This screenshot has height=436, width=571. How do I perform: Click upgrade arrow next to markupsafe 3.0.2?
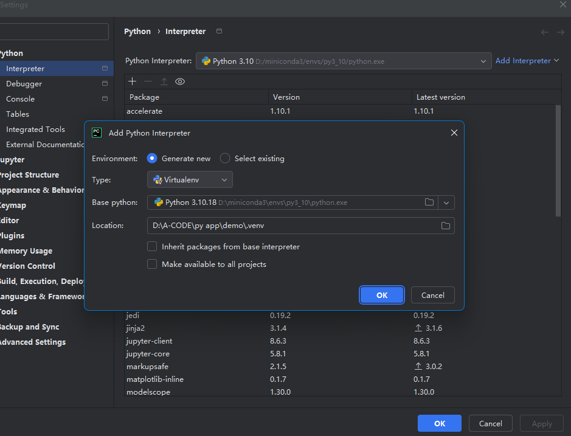pyautogui.click(x=418, y=366)
